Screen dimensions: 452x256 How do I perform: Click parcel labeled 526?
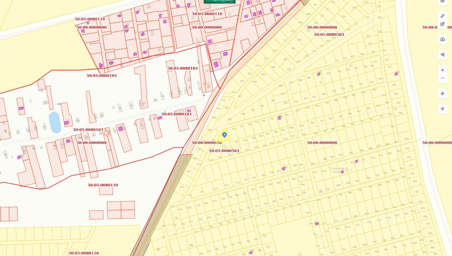pos(272,143)
